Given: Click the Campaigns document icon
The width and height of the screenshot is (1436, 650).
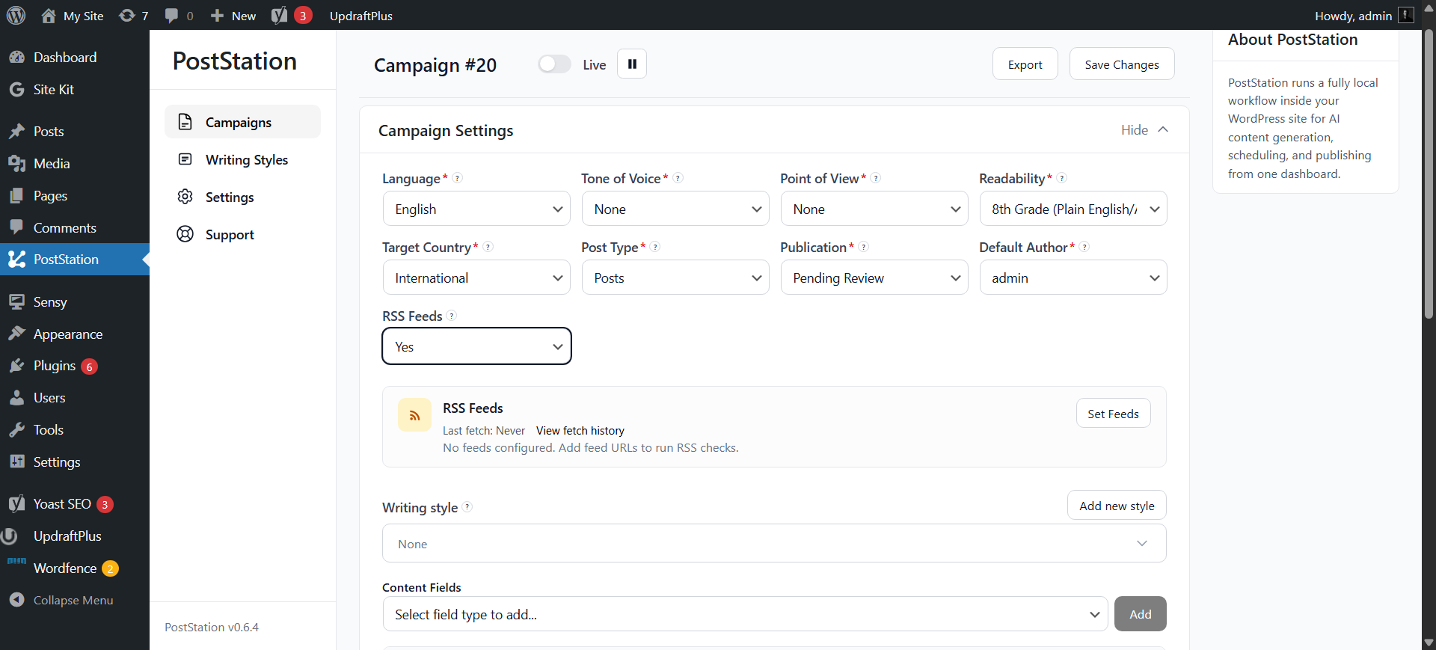Looking at the screenshot, I should tap(185, 122).
